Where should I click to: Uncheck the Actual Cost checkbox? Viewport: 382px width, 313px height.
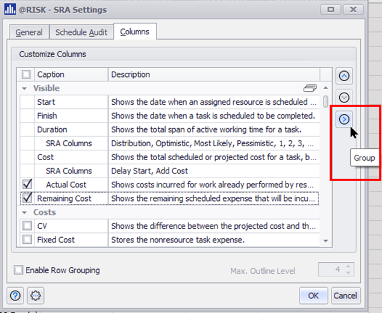(x=27, y=184)
